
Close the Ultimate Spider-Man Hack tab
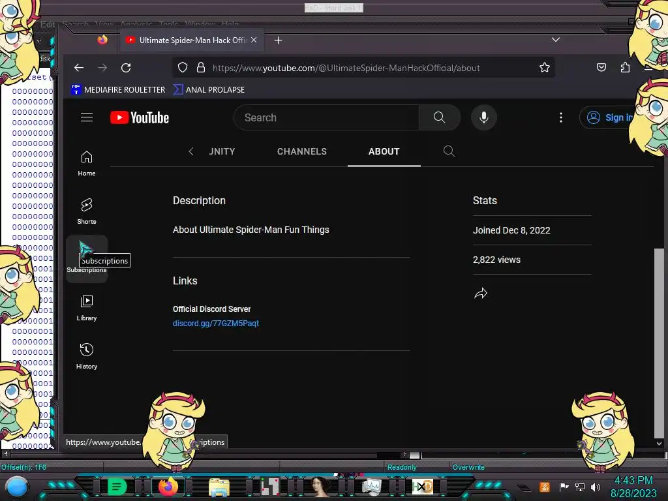[x=254, y=40]
